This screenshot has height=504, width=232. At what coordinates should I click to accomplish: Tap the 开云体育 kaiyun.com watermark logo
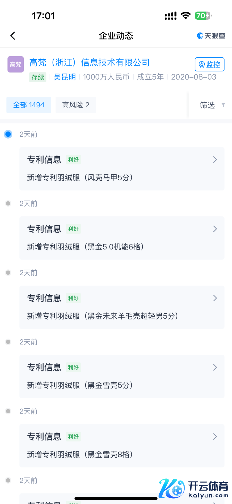tap(193, 488)
